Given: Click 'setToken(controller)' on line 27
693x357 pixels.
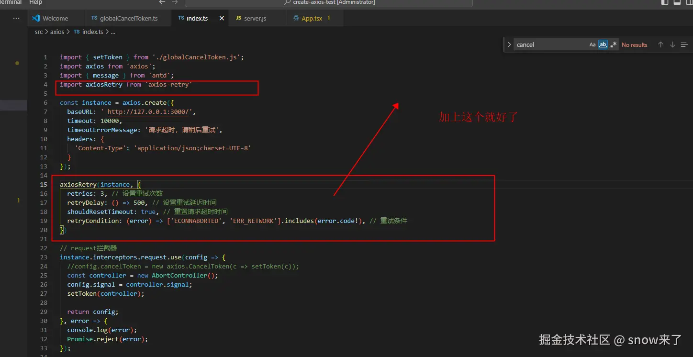Looking at the screenshot, I should (x=104, y=293).
